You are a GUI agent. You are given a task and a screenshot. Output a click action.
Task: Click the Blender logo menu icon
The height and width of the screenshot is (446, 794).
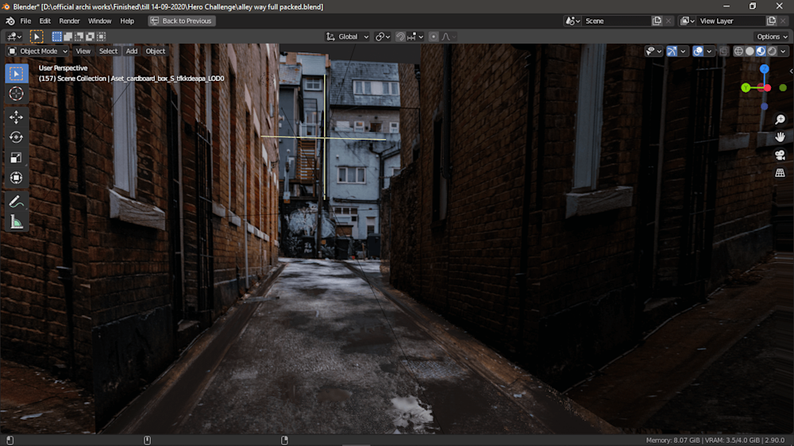tap(10, 21)
